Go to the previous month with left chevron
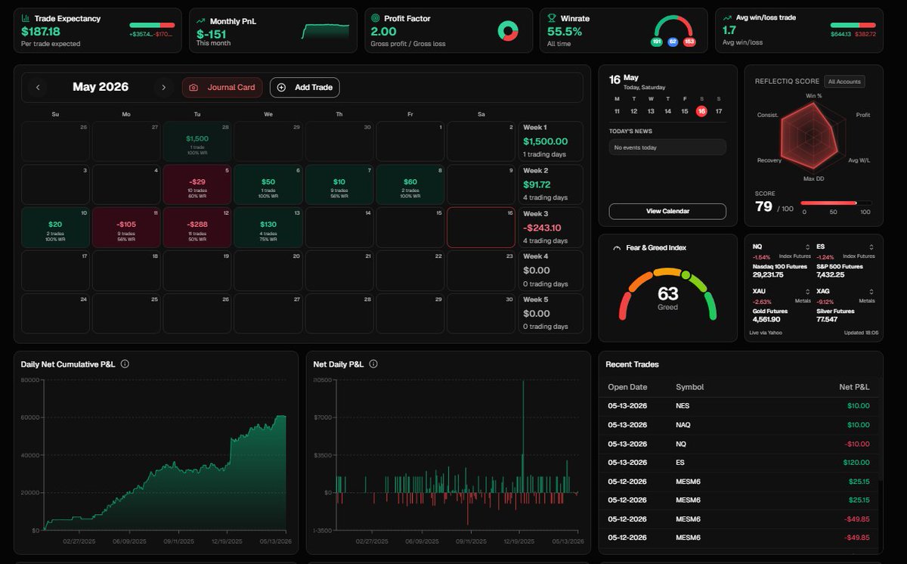 (38, 88)
